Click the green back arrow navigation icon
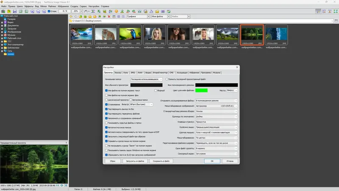Viewport: 339px width, 191px height. click(x=71, y=17)
